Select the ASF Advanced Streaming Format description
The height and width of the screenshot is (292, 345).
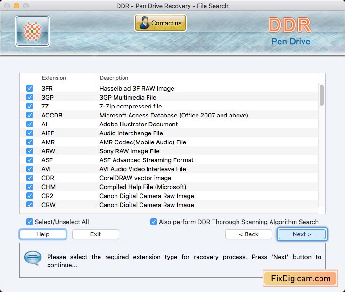[x=146, y=160]
